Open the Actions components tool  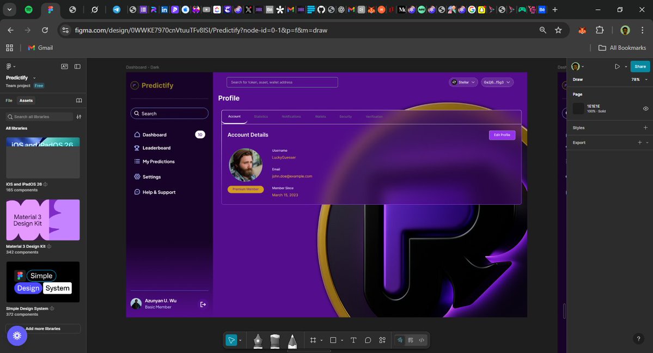382,340
